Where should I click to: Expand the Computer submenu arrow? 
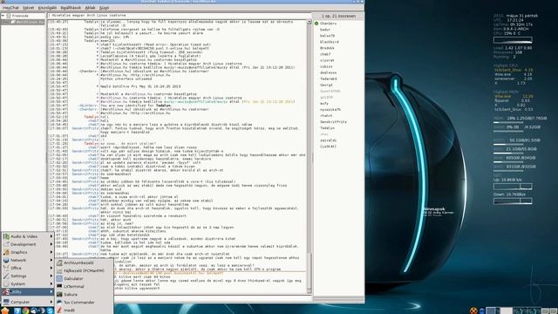coord(51,302)
